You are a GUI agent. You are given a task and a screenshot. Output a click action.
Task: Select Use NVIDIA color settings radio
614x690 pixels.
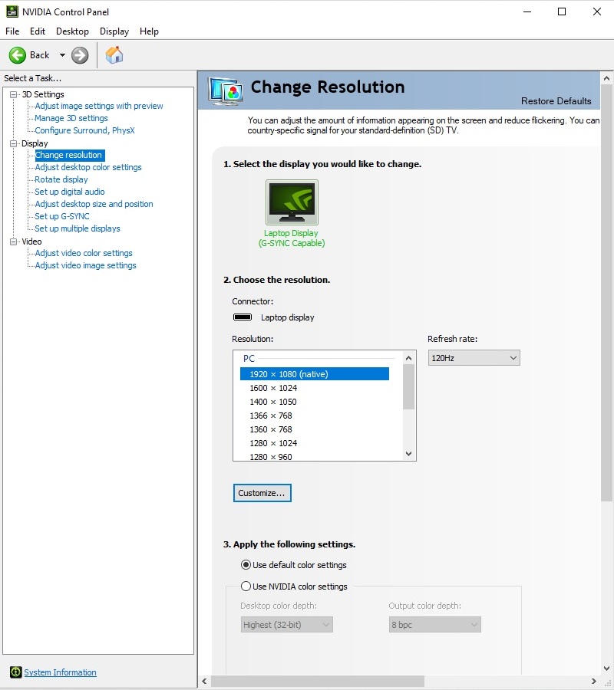click(246, 586)
